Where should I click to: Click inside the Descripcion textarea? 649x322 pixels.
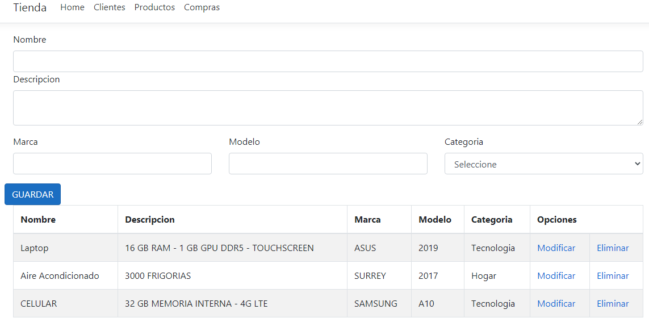pos(328,107)
